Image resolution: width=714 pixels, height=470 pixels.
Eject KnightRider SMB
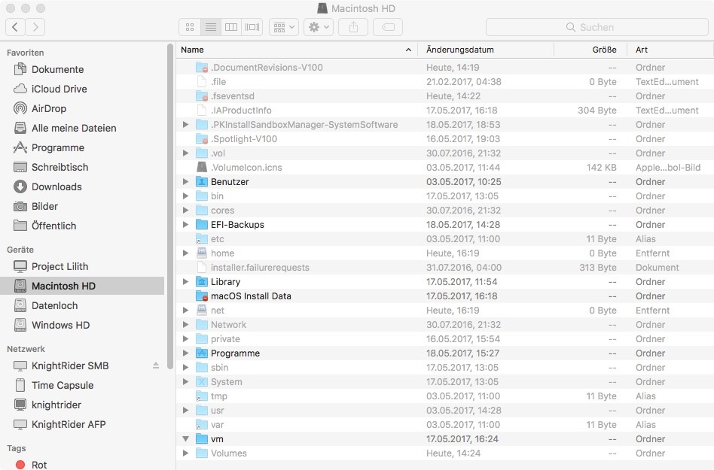pyautogui.click(x=156, y=365)
